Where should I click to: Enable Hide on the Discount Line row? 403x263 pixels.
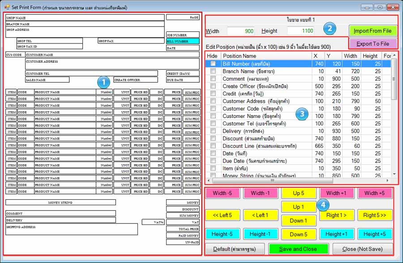[213, 146]
